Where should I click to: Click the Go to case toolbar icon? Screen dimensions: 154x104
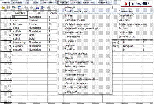(x=37, y=8)
